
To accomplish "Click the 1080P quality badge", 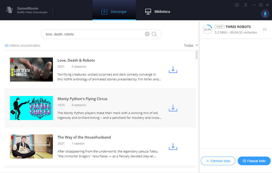I will [220, 27].
